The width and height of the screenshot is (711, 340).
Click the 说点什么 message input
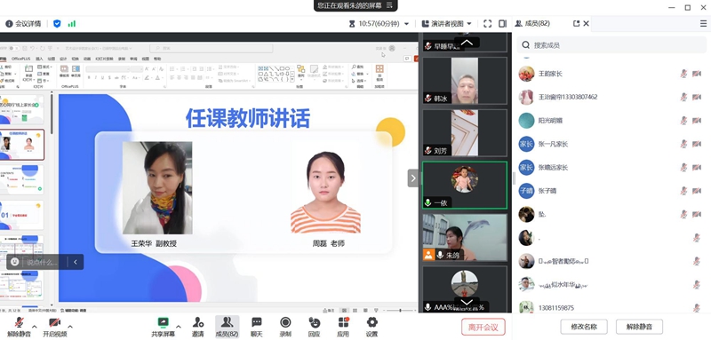[43, 262]
